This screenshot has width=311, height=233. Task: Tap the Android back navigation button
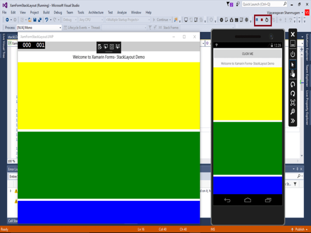[x=227, y=200]
